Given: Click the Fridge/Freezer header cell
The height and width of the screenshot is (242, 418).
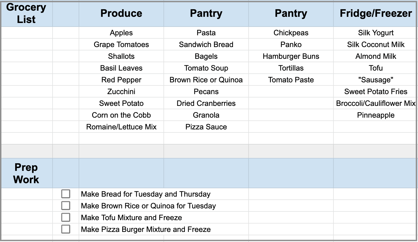Looking at the screenshot, I should click(376, 13).
